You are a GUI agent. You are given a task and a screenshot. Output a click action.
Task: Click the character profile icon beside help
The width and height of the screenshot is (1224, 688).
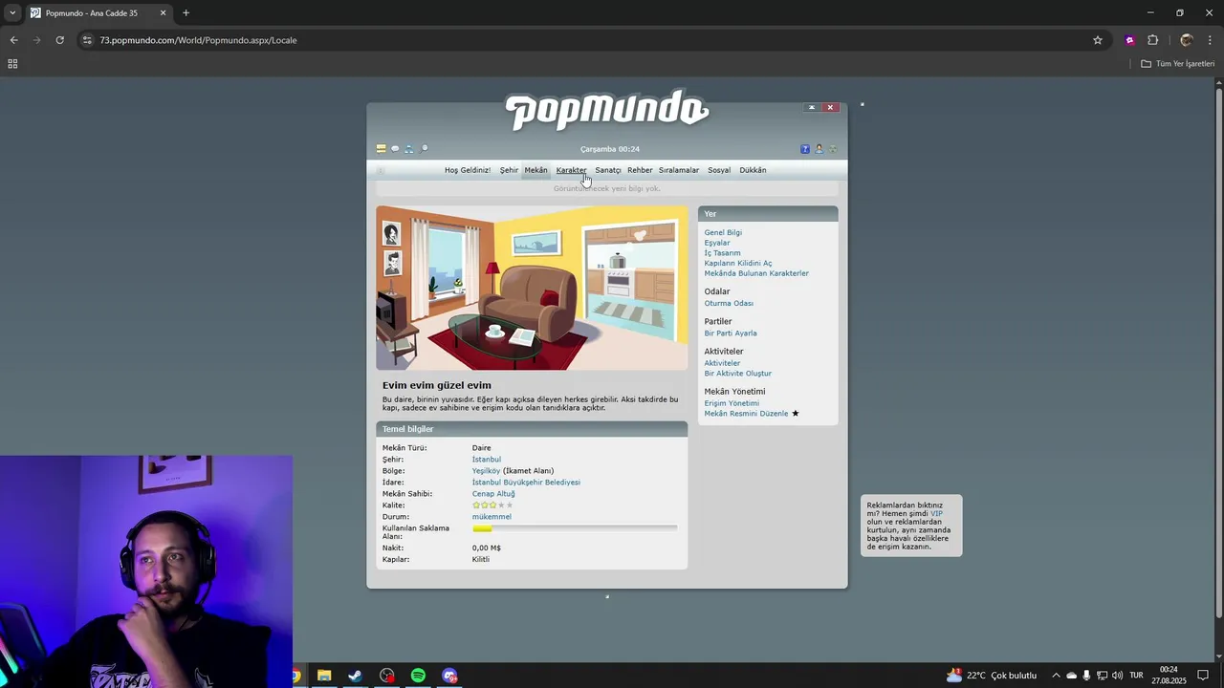pyautogui.click(x=819, y=149)
